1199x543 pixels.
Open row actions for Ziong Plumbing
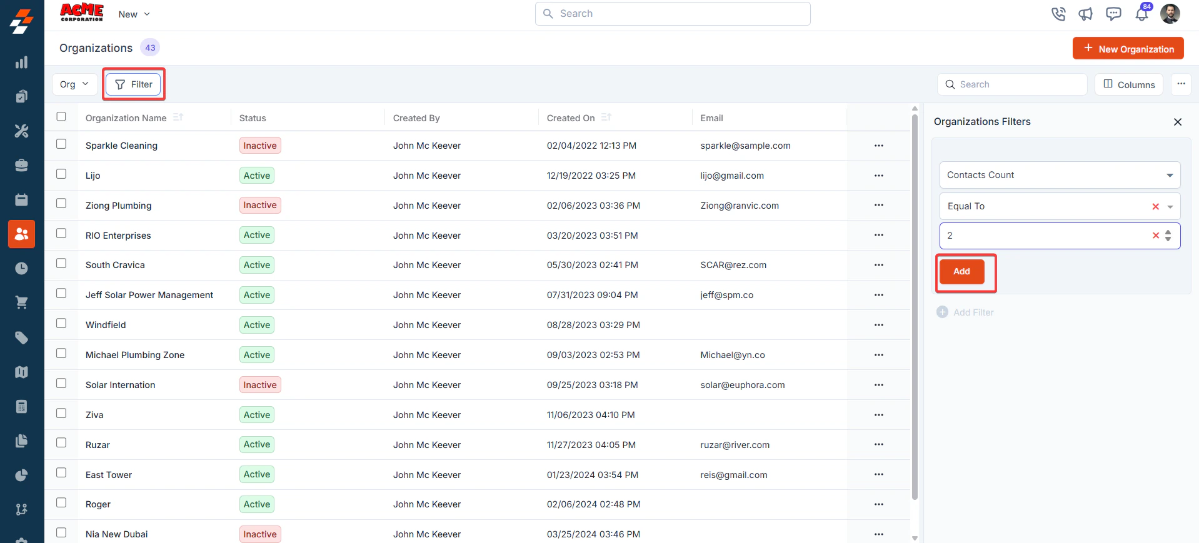(x=879, y=205)
